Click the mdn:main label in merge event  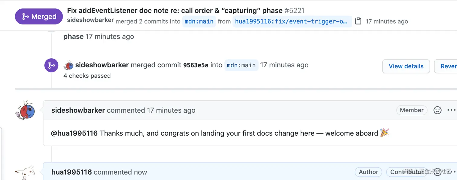click(x=241, y=65)
